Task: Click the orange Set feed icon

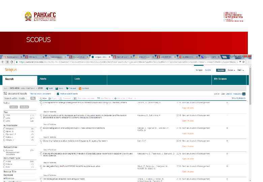Action: point(80,88)
